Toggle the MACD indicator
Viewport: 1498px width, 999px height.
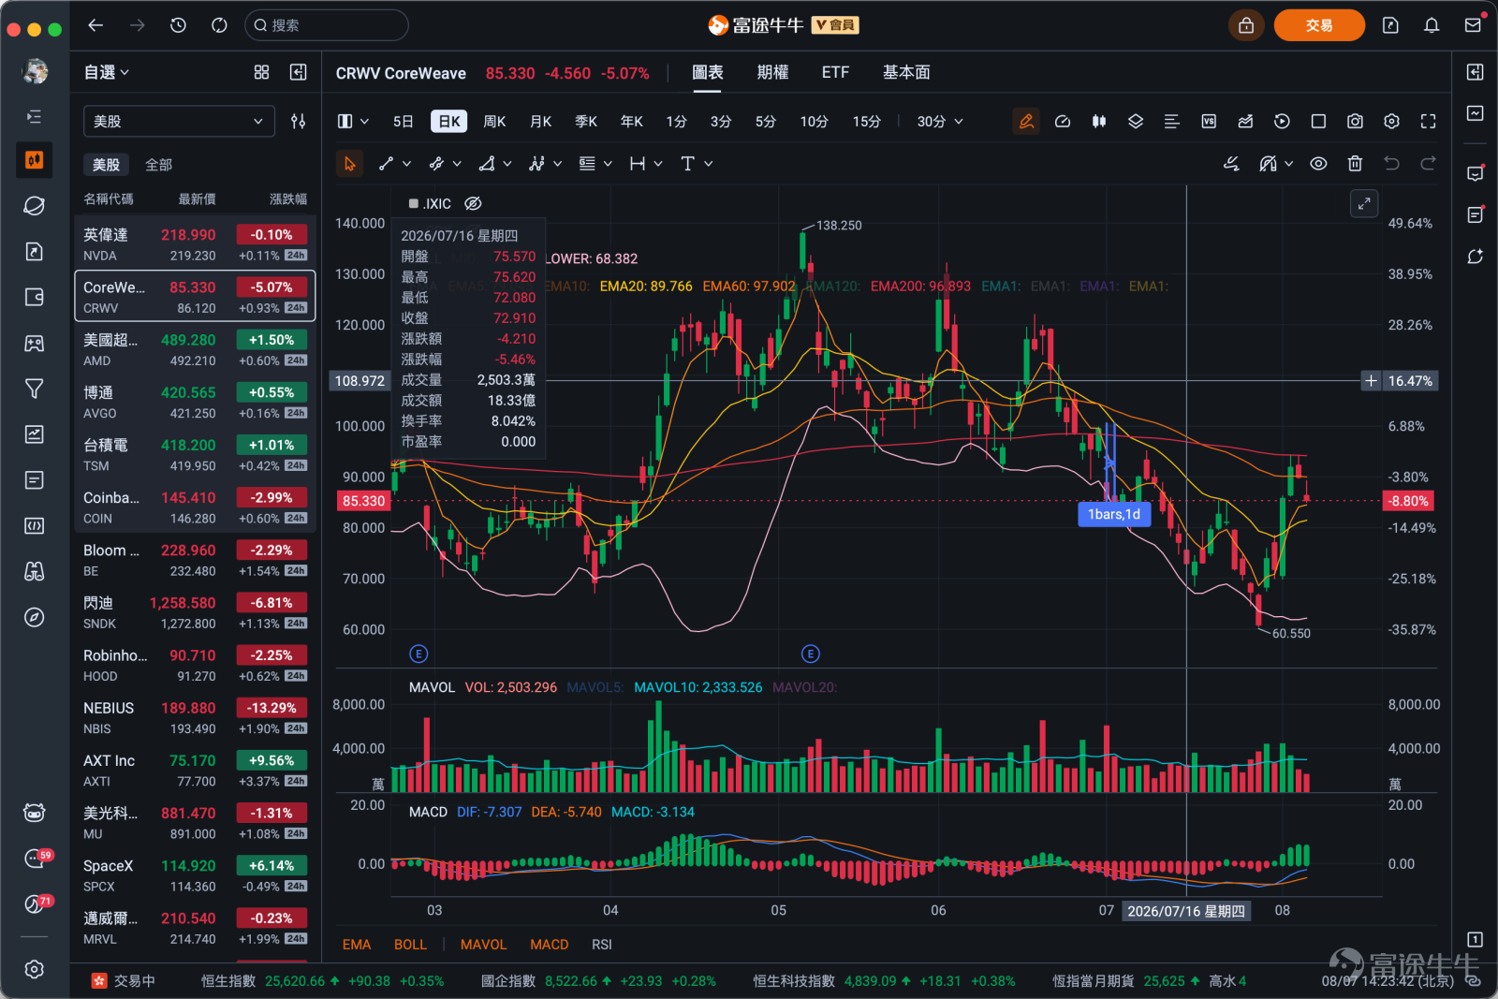[x=550, y=945]
